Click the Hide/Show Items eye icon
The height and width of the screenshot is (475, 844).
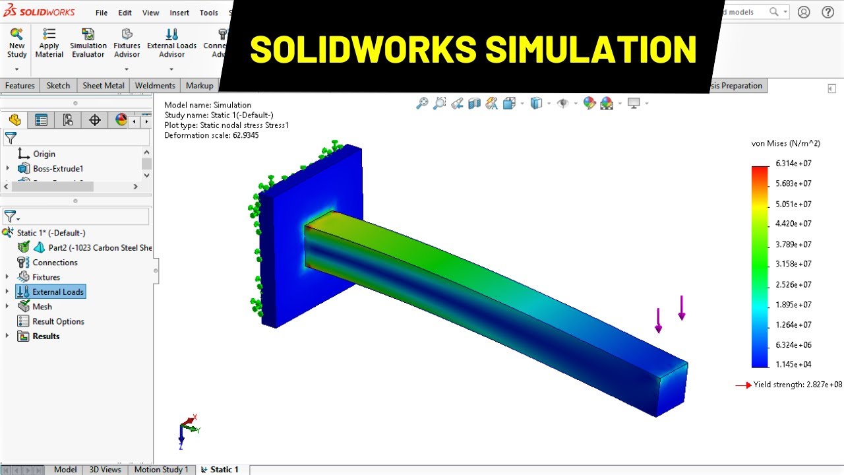coord(562,103)
